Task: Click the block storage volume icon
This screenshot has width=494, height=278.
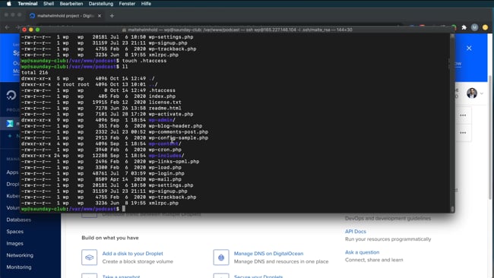Action: [x=90, y=257]
